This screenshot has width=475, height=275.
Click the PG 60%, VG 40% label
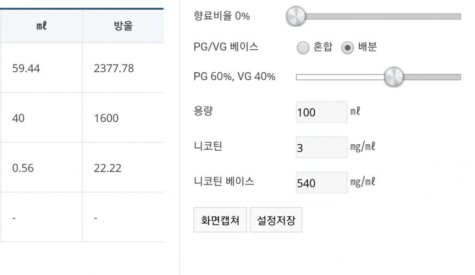235,76
